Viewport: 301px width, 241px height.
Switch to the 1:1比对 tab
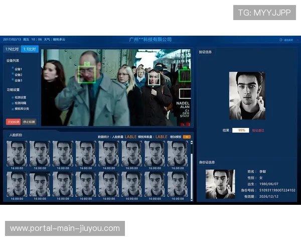30,49
